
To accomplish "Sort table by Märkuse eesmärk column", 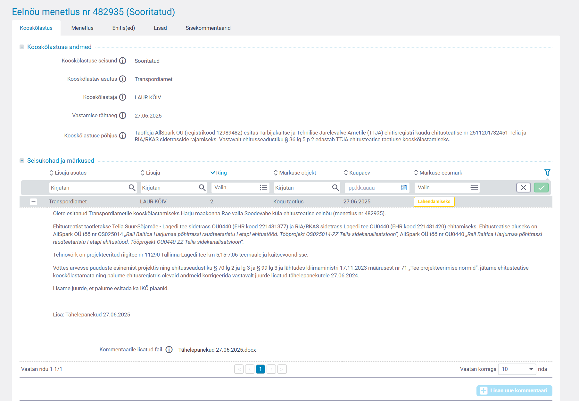I will [x=438, y=173].
